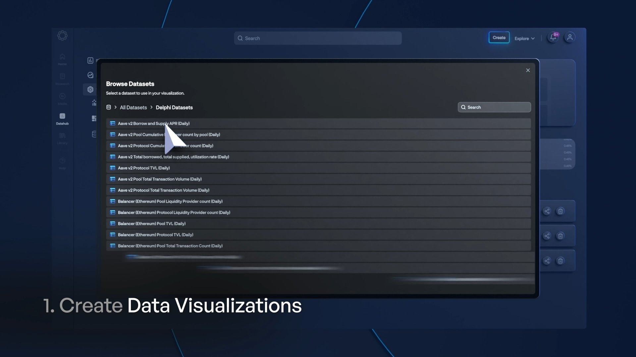Click middle trash icon in background list

coord(560,236)
